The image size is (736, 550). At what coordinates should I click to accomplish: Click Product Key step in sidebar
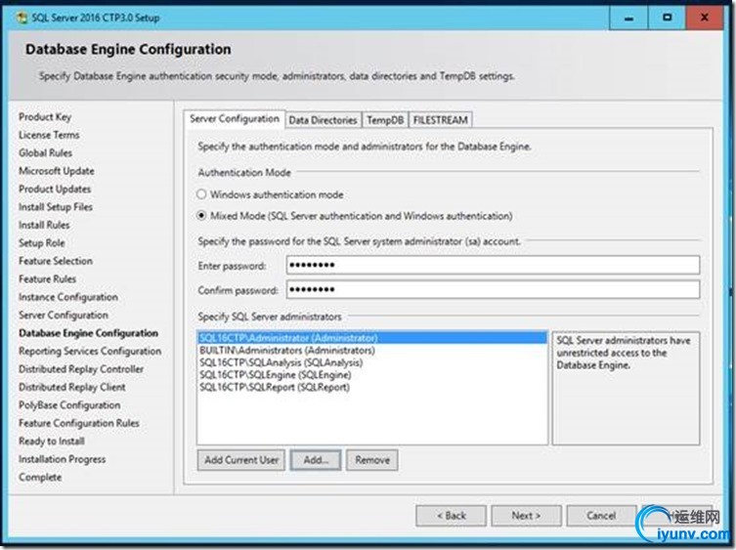pos(45,117)
